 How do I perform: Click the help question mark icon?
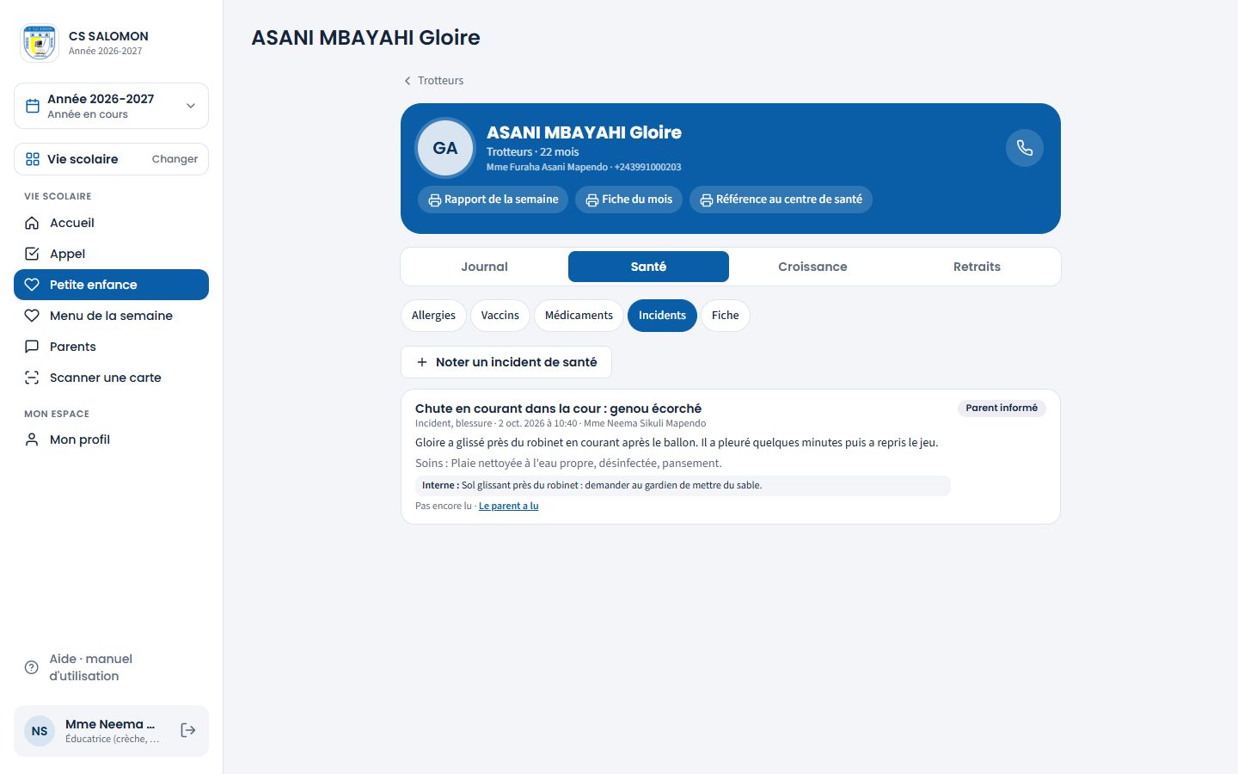(x=32, y=667)
